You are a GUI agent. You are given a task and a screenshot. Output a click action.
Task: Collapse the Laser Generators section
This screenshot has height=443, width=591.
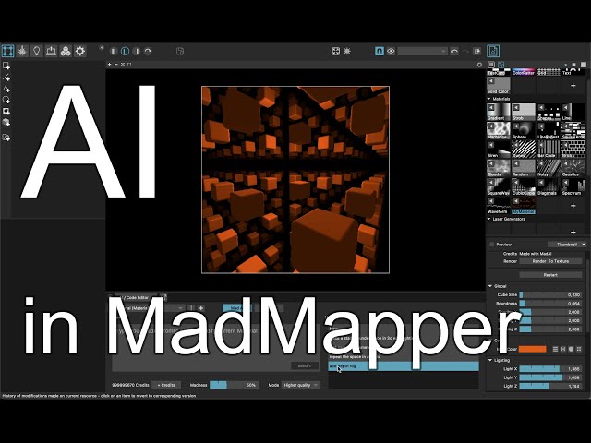point(489,219)
